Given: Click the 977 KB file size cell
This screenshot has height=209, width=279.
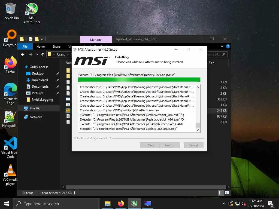Looking at the screenshot, I should (222, 116).
